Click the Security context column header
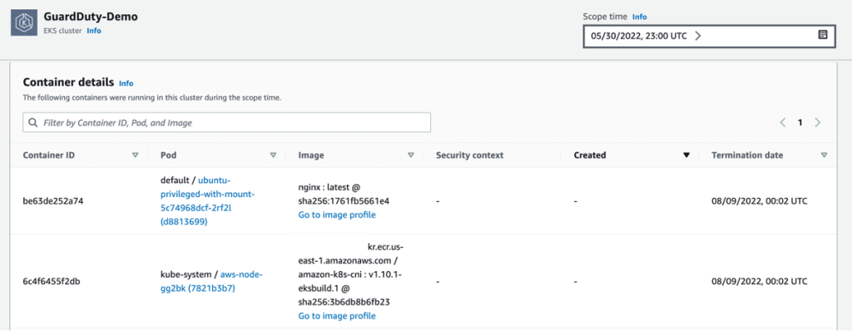 point(469,156)
